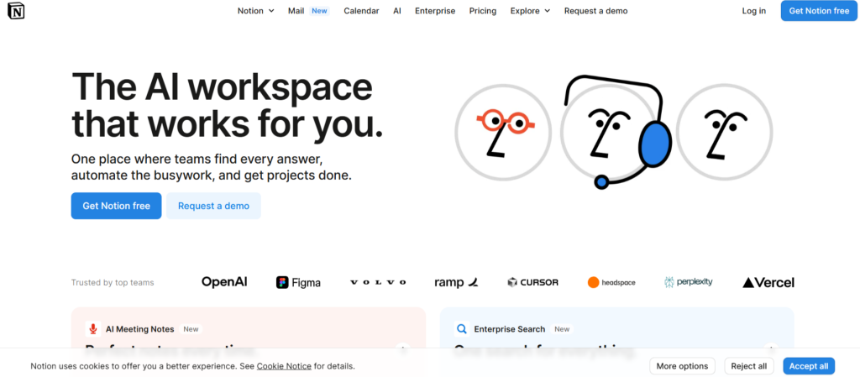Go to Calendar in navigation
The image size is (860, 377).
pyautogui.click(x=361, y=11)
